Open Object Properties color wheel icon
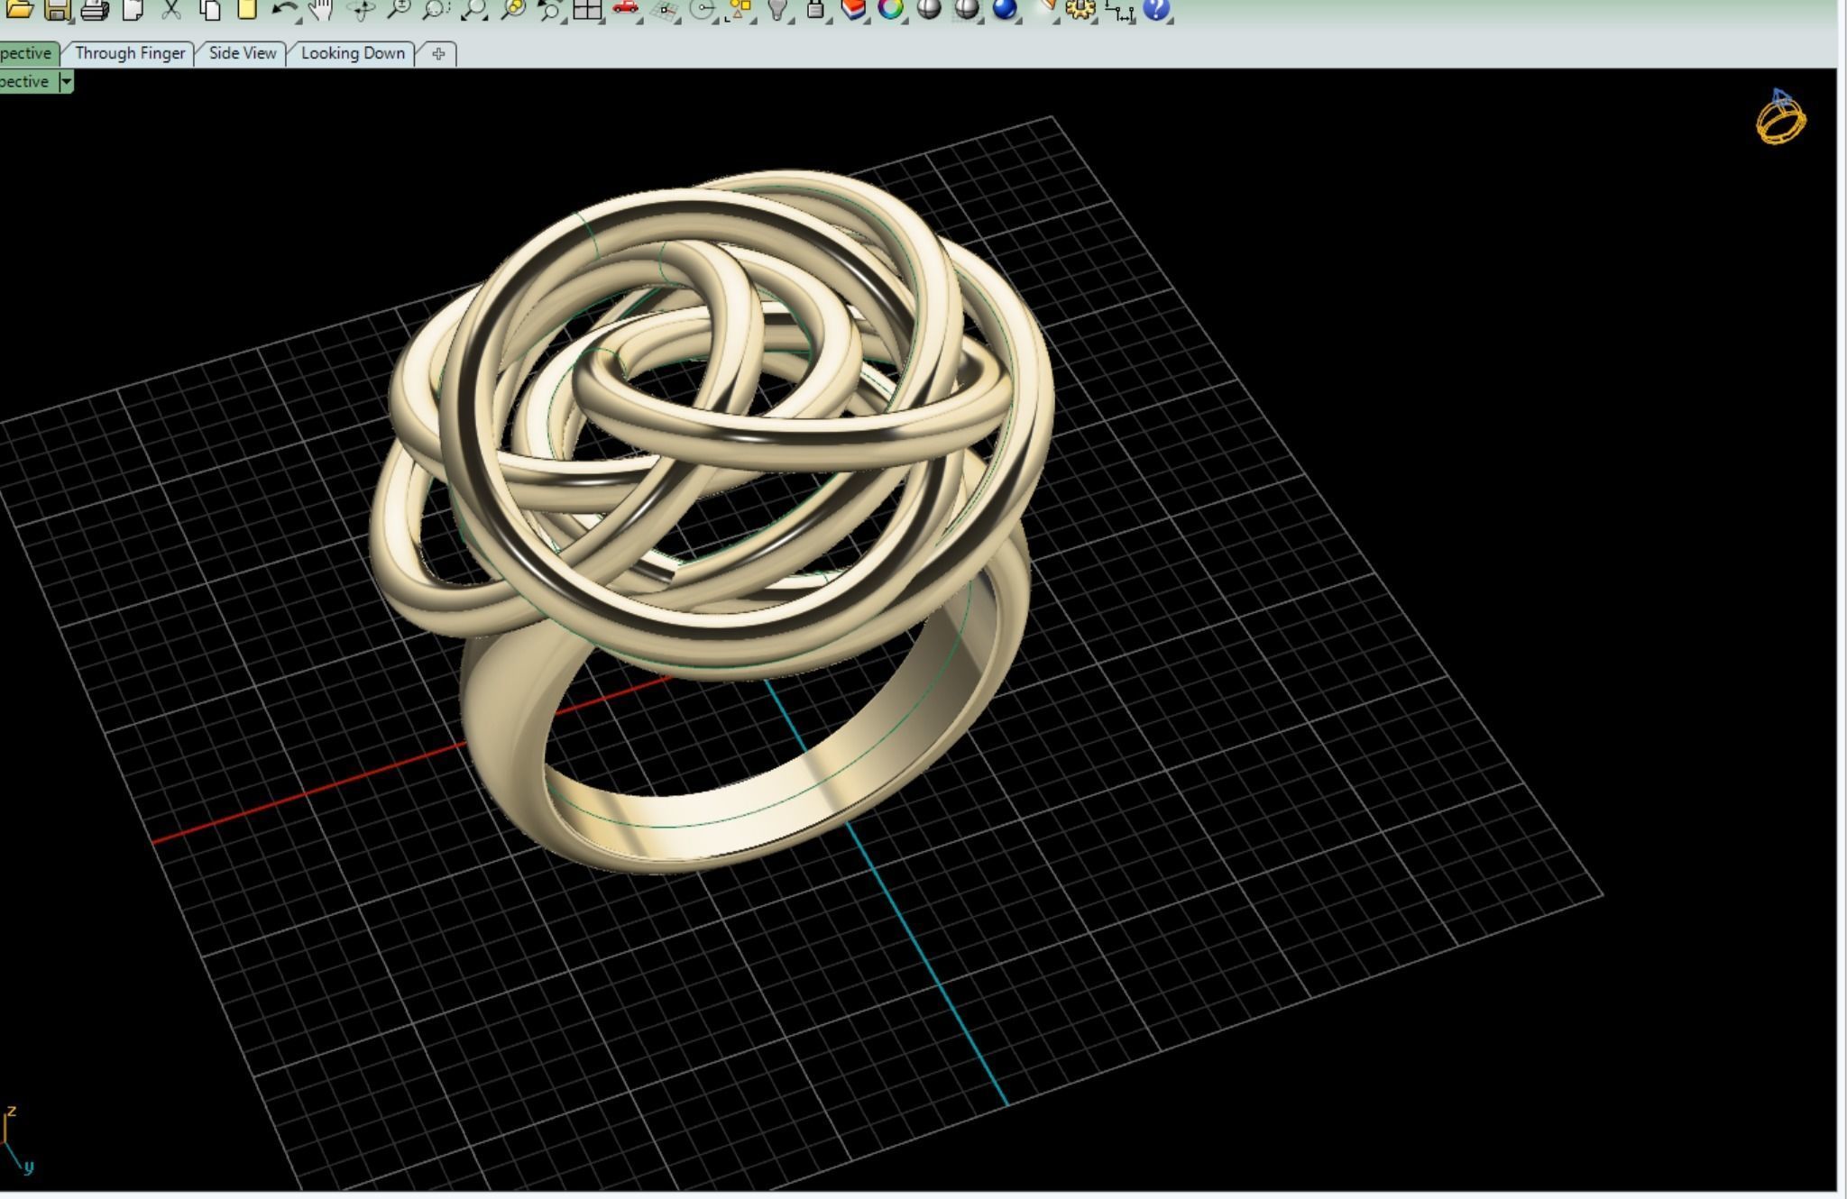 (x=891, y=9)
